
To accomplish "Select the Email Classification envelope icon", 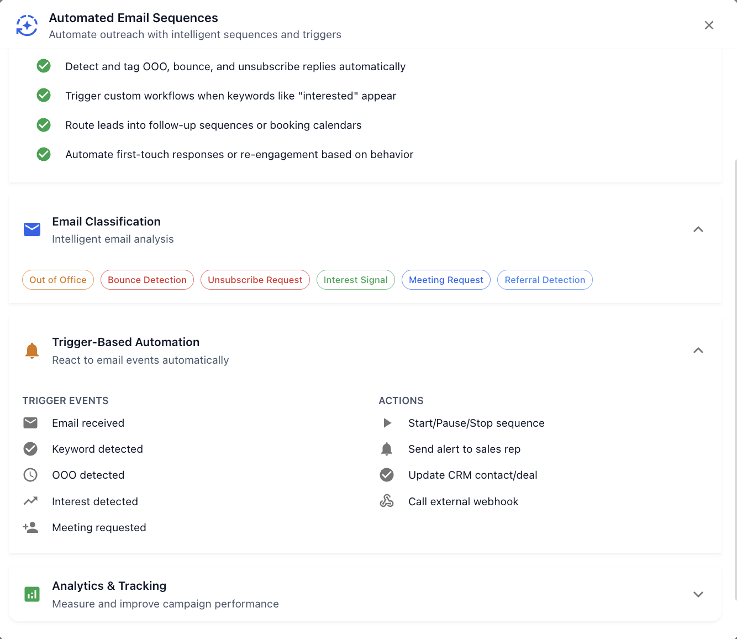I will (32, 229).
